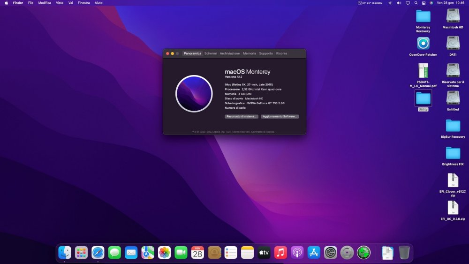Screen dimensions: 469x264
Task: Open Spotlight search in menu bar
Action: pyautogui.click(x=416, y=3)
